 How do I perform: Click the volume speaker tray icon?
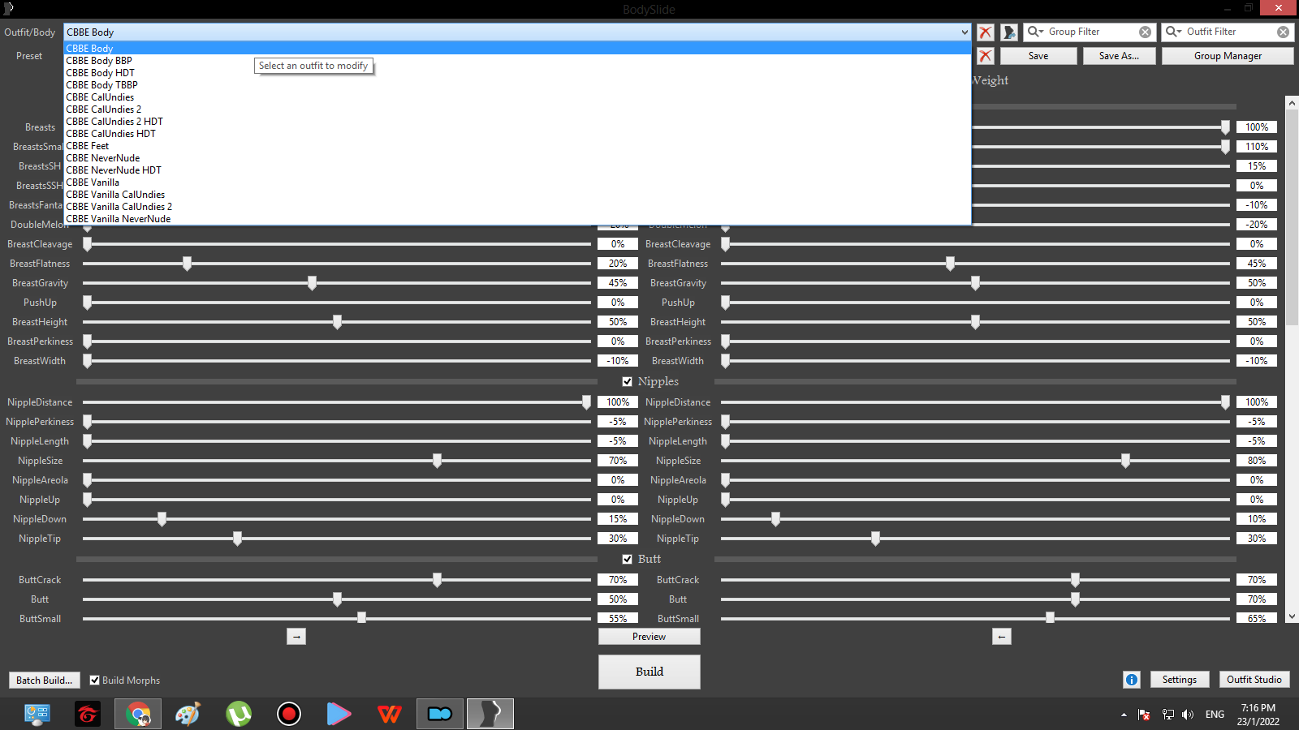1188,715
